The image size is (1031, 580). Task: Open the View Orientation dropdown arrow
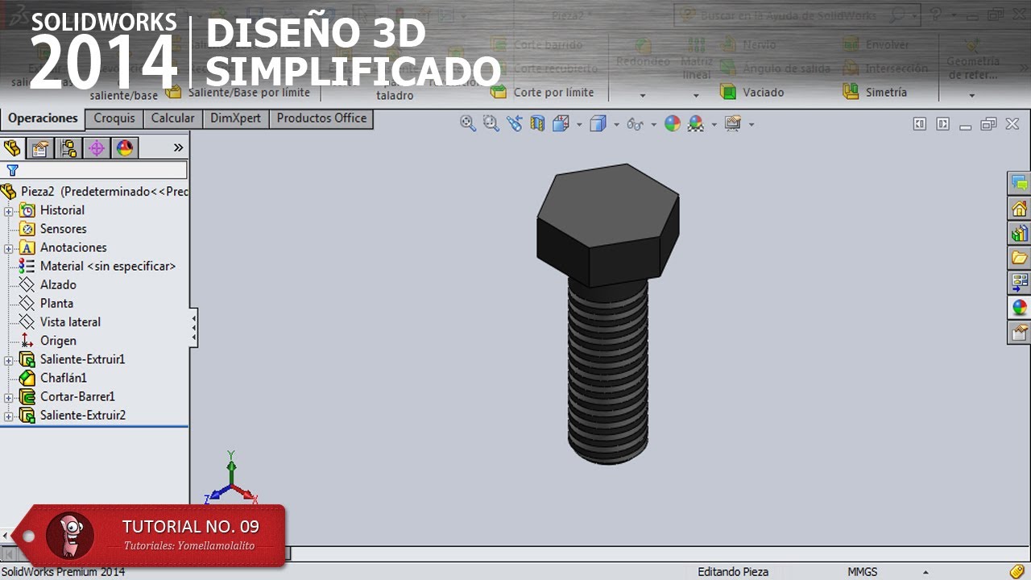coord(579,124)
